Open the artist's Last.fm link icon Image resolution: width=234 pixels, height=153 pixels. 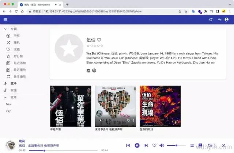point(88,71)
